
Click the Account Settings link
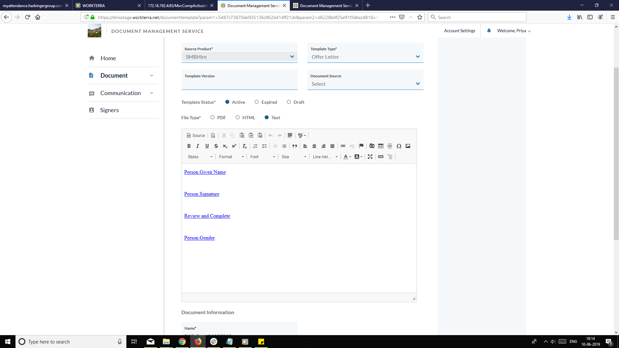point(459,31)
